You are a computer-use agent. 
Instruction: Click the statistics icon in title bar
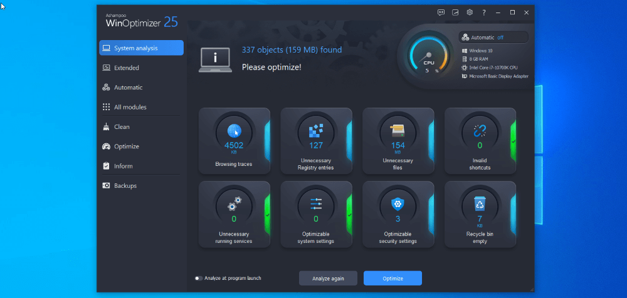[455, 13]
